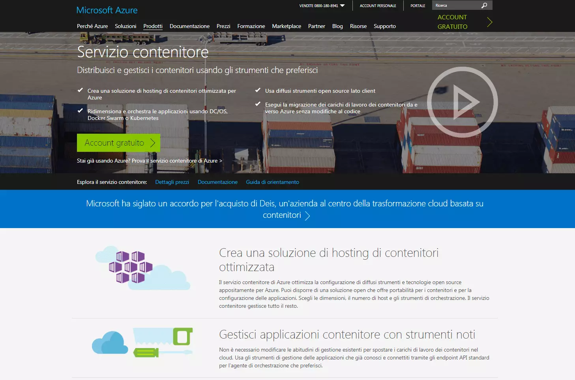
Task: Click the purple containers cloud illustration
Action: [142, 267]
